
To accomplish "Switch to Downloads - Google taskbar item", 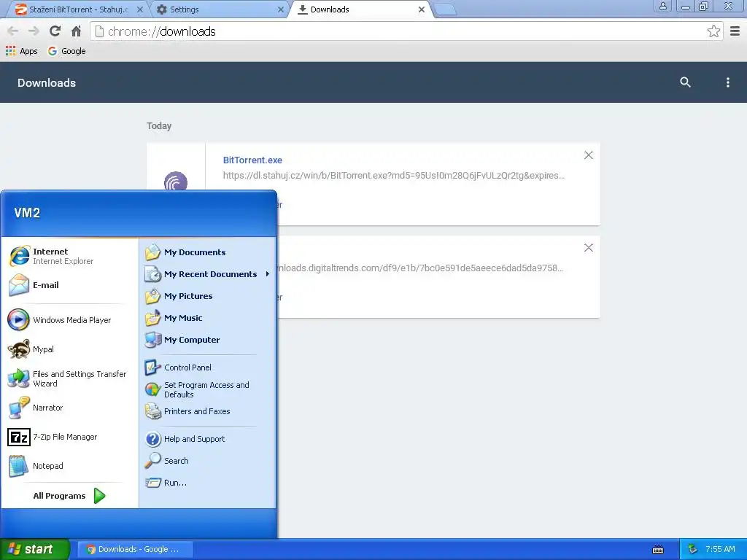I will [135, 549].
